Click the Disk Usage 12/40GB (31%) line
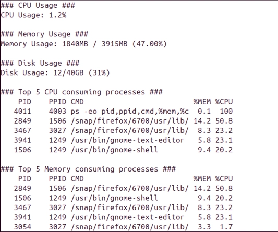The width and height of the screenshot is (278, 232). 55,73
